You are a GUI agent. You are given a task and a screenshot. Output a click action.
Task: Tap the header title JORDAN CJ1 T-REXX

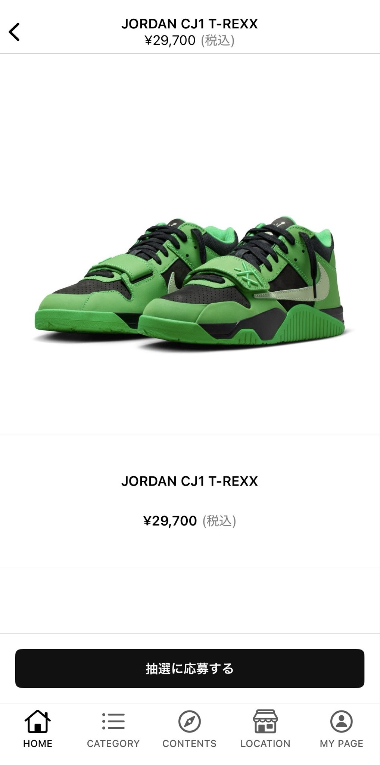[190, 24]
